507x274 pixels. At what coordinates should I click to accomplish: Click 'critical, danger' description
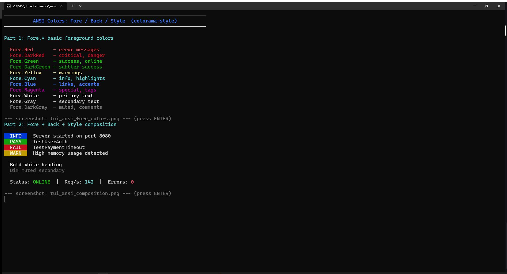tap(82, 55)
